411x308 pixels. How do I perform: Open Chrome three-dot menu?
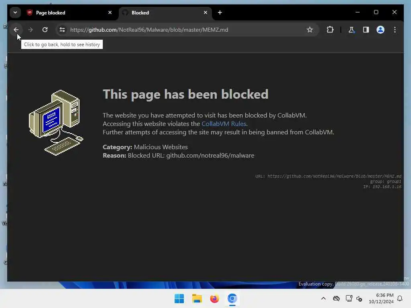[395, 30]
